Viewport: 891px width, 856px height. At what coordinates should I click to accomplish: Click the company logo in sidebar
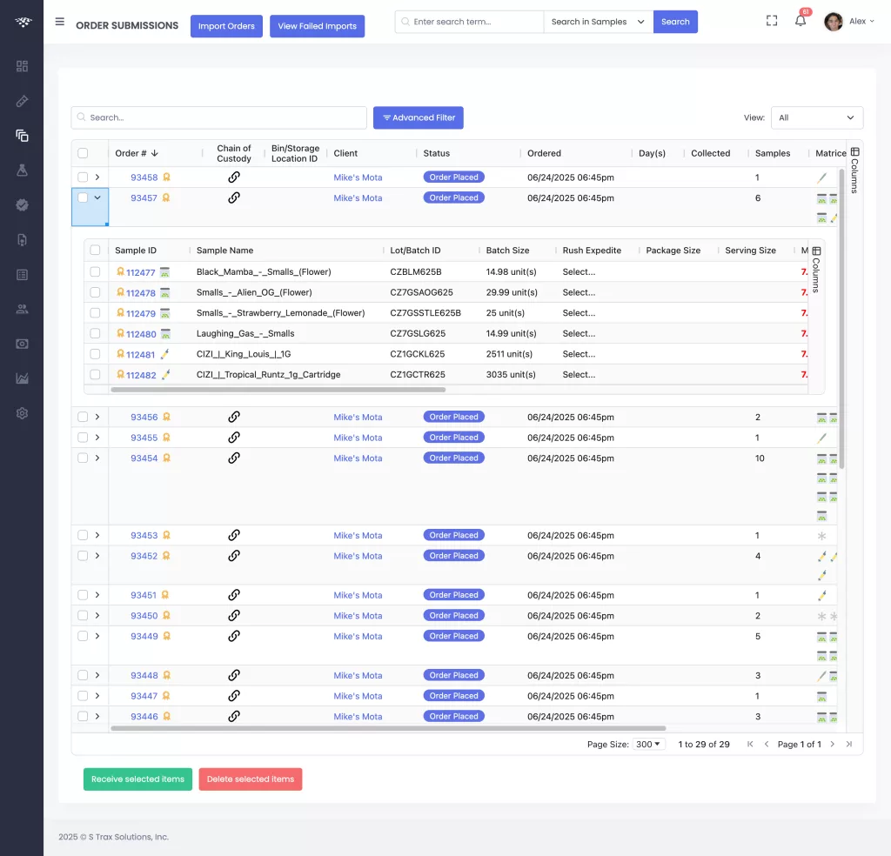coord(23,22)
